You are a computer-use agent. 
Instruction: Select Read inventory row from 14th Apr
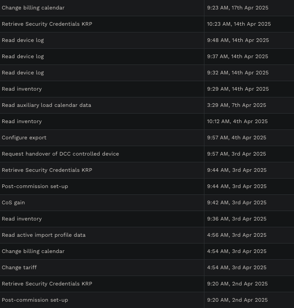[147, 89]
